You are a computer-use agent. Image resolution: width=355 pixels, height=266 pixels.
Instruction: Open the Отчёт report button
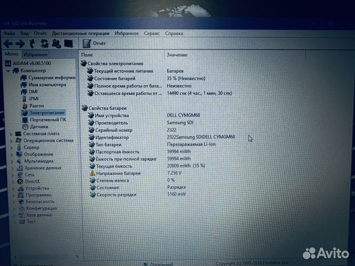pos(94,43)
